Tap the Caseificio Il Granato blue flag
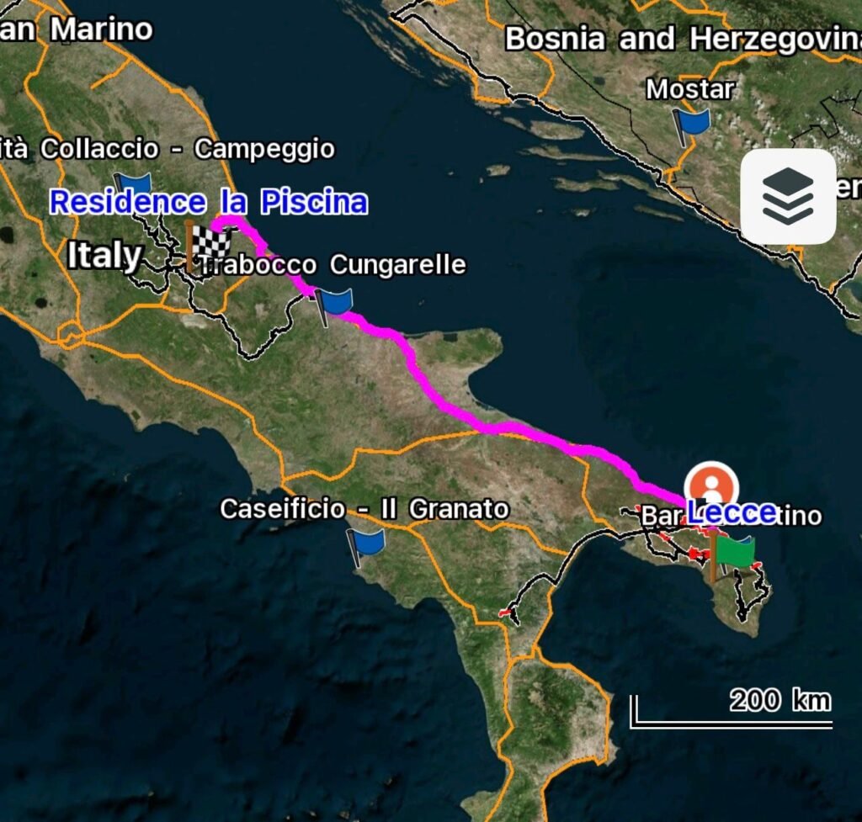This screenshot has width=862, height=822. pyautogui.click(x=365, y=547)
